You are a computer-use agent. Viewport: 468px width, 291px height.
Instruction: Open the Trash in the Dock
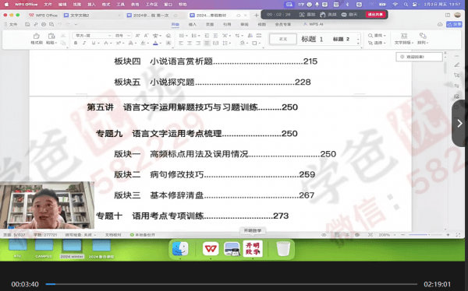point(283,248)
